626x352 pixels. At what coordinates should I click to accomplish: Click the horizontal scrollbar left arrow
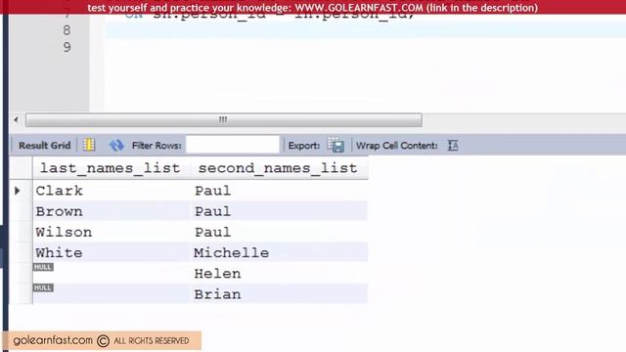16,119
